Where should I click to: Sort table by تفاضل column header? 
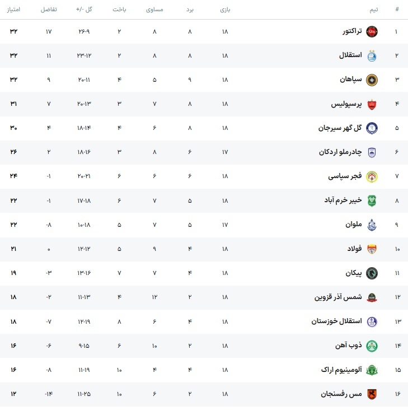pos(49,10)
